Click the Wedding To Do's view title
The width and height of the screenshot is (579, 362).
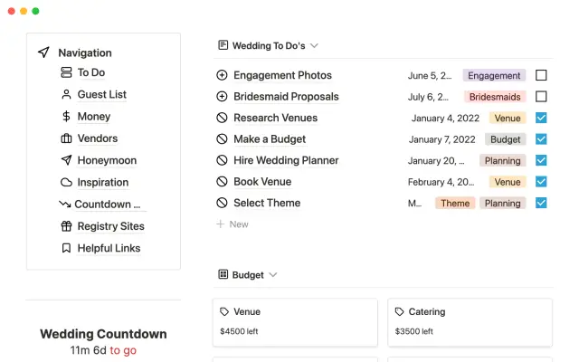(269, 45)
